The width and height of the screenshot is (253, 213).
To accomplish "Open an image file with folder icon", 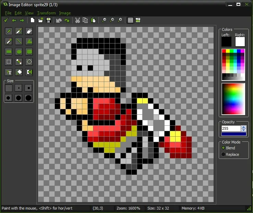I will tap(40, 20).
